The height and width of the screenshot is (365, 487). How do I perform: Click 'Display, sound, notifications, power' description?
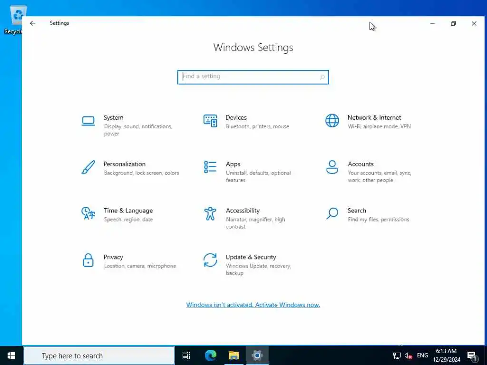[x=138, y=130]
